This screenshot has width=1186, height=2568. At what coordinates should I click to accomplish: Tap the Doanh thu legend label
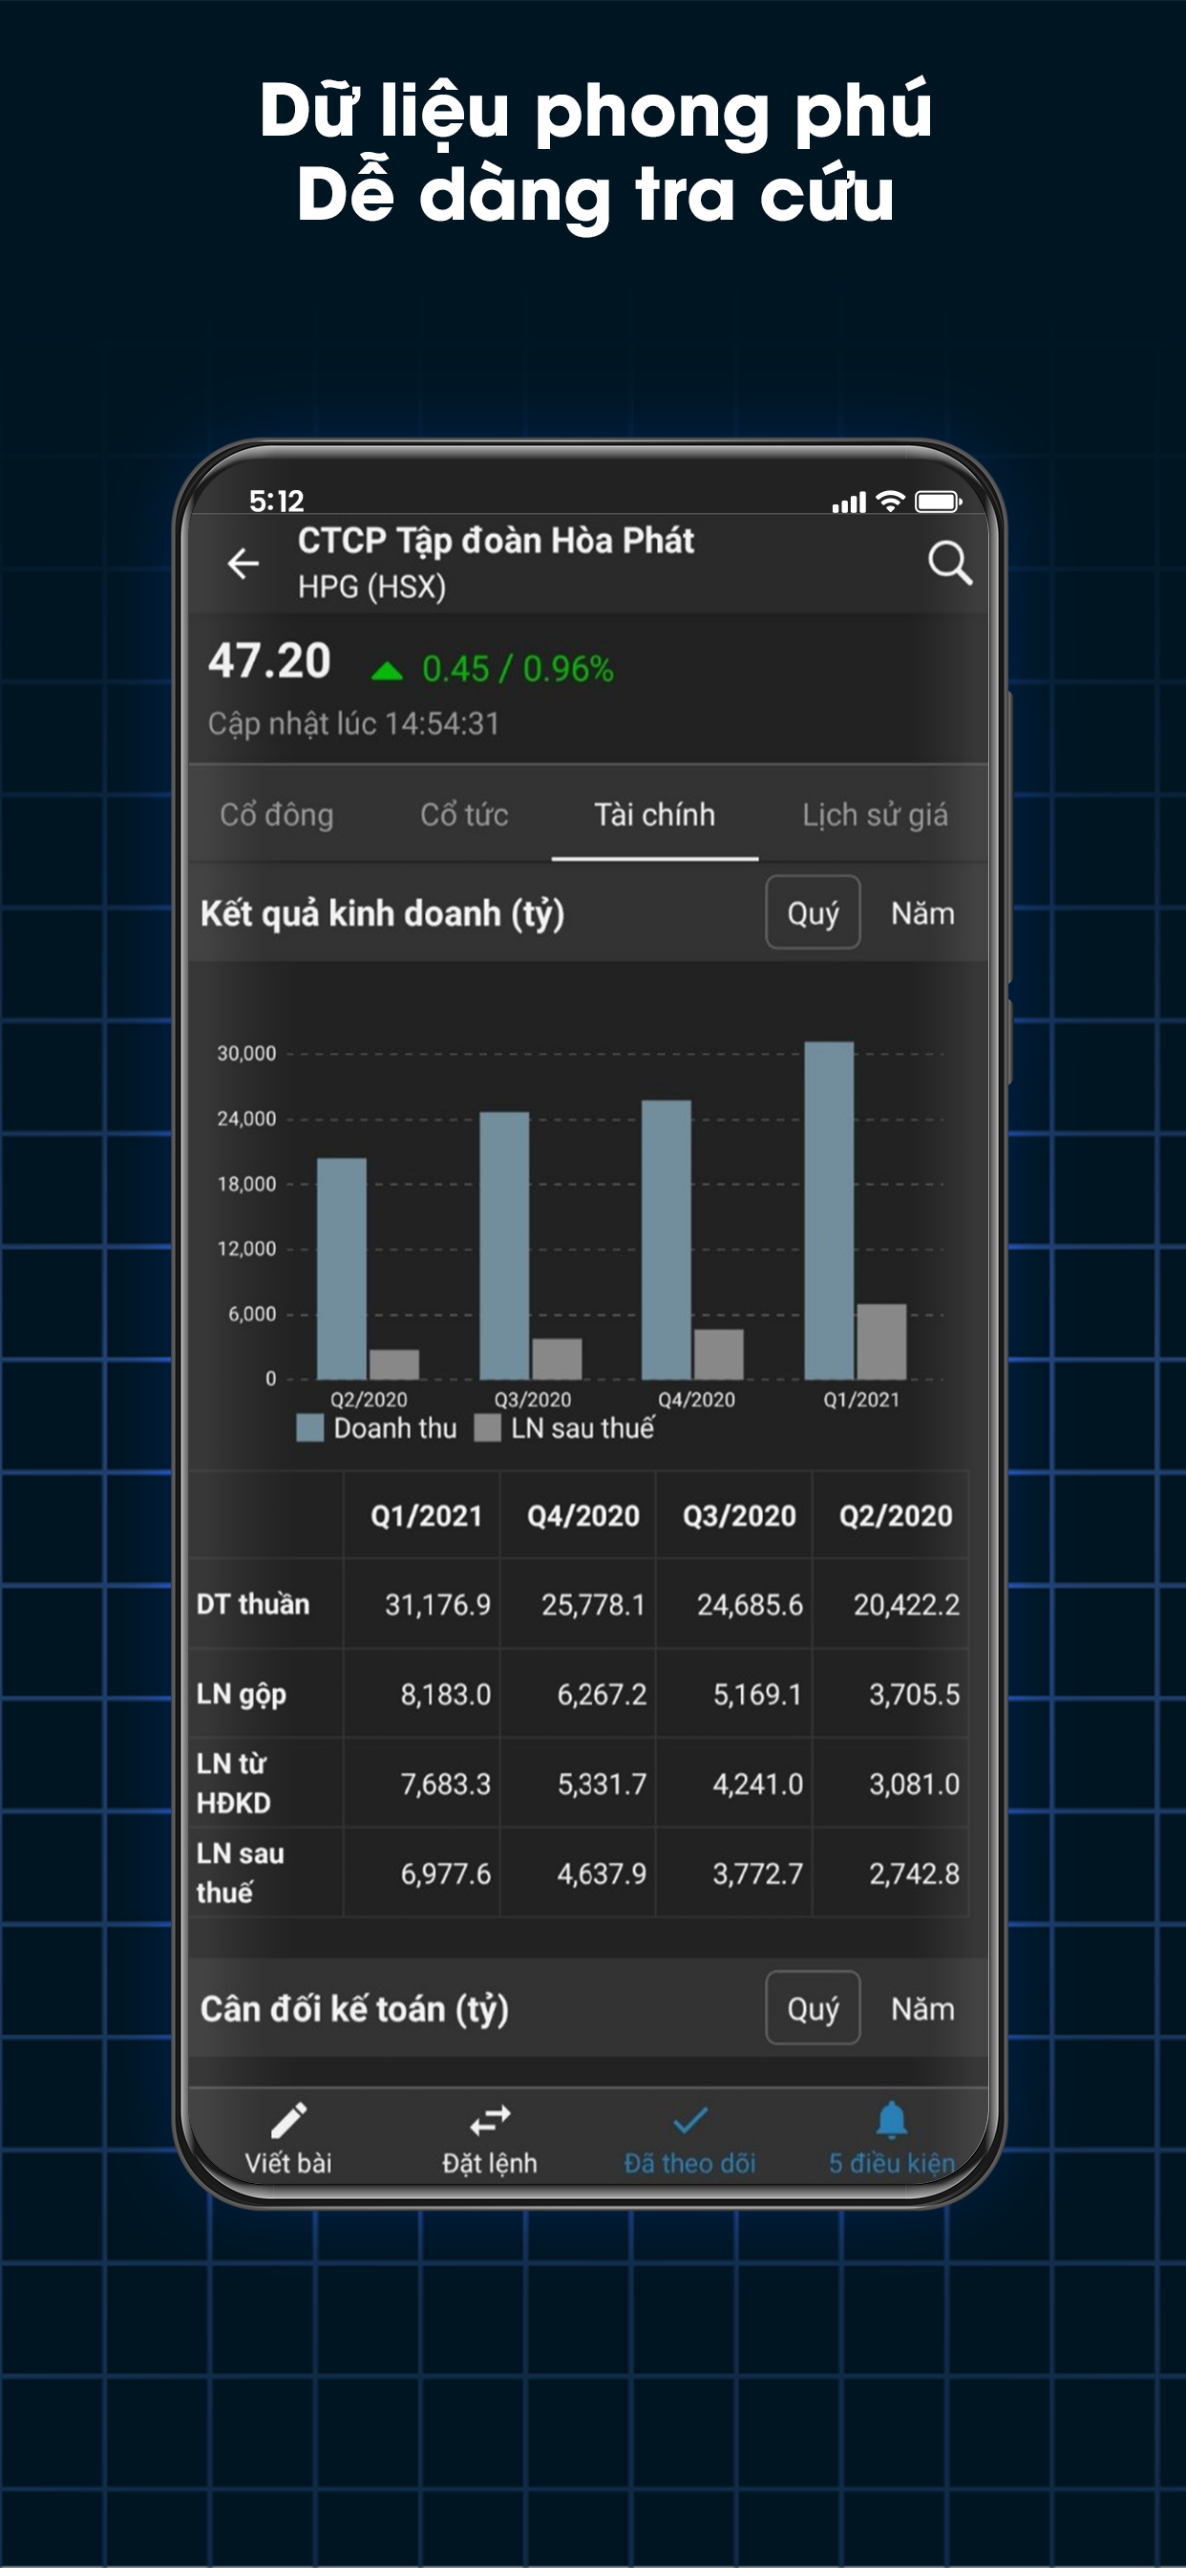pyautogui.click(x=394, y=1428)
